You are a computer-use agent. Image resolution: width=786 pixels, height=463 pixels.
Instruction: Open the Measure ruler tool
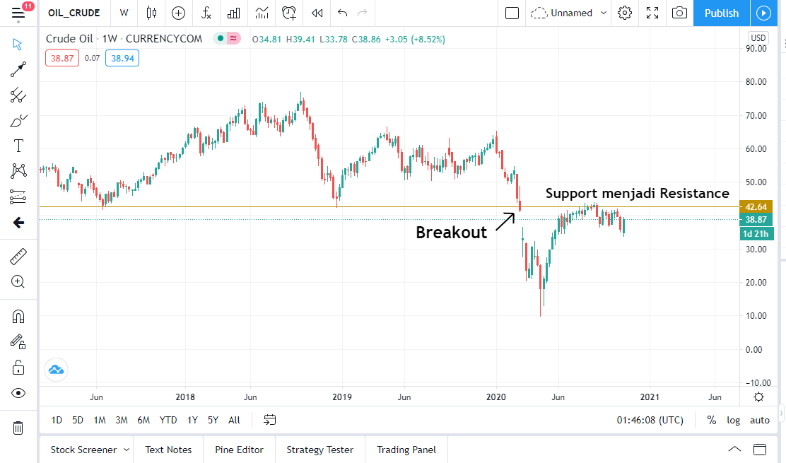pos(18,256)
